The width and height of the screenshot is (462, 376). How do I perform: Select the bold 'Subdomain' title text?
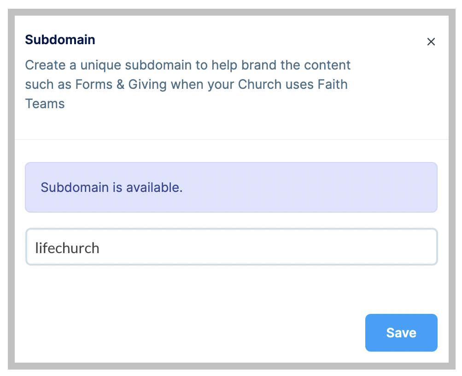click(60, 40)
